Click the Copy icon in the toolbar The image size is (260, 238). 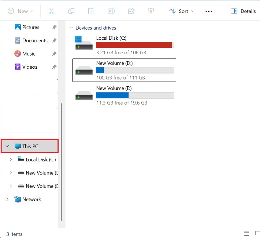(x=71, y=11)
